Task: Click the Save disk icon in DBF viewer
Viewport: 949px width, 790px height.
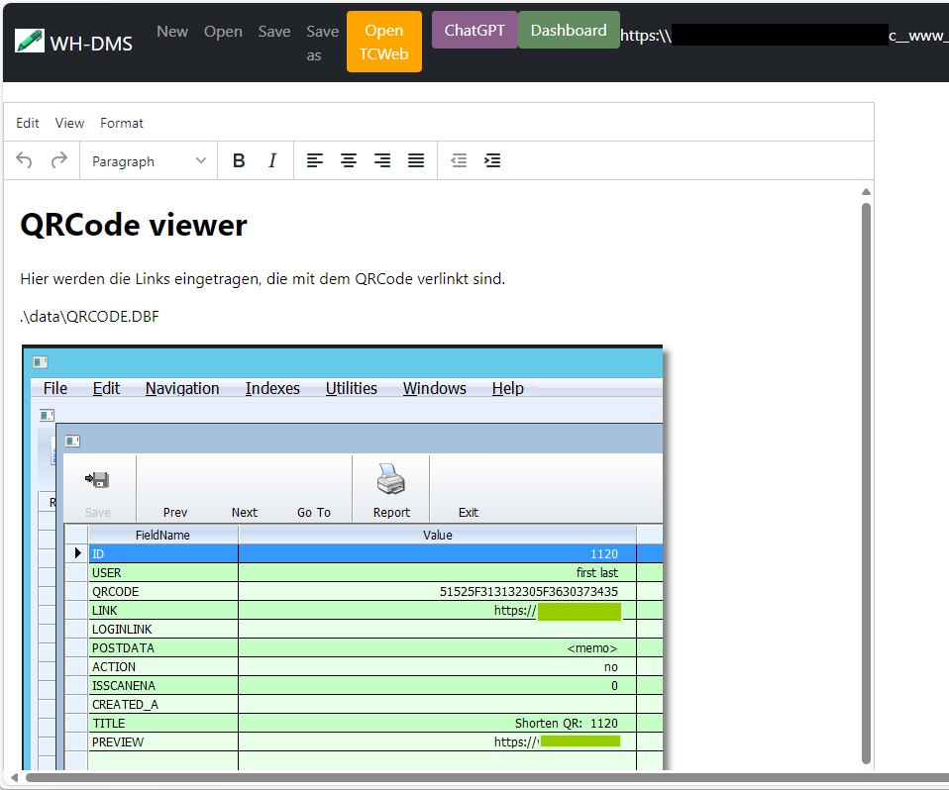Action: pyautogui.click(x=97, y=480)
